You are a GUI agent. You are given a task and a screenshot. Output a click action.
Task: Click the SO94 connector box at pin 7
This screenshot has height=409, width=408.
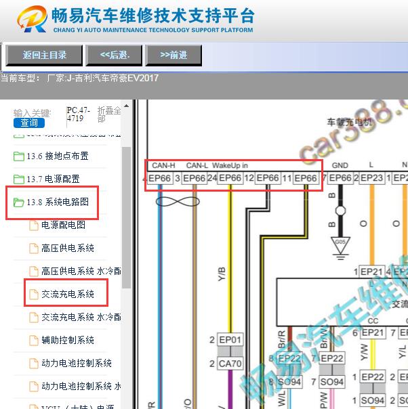tap(332, 382)
